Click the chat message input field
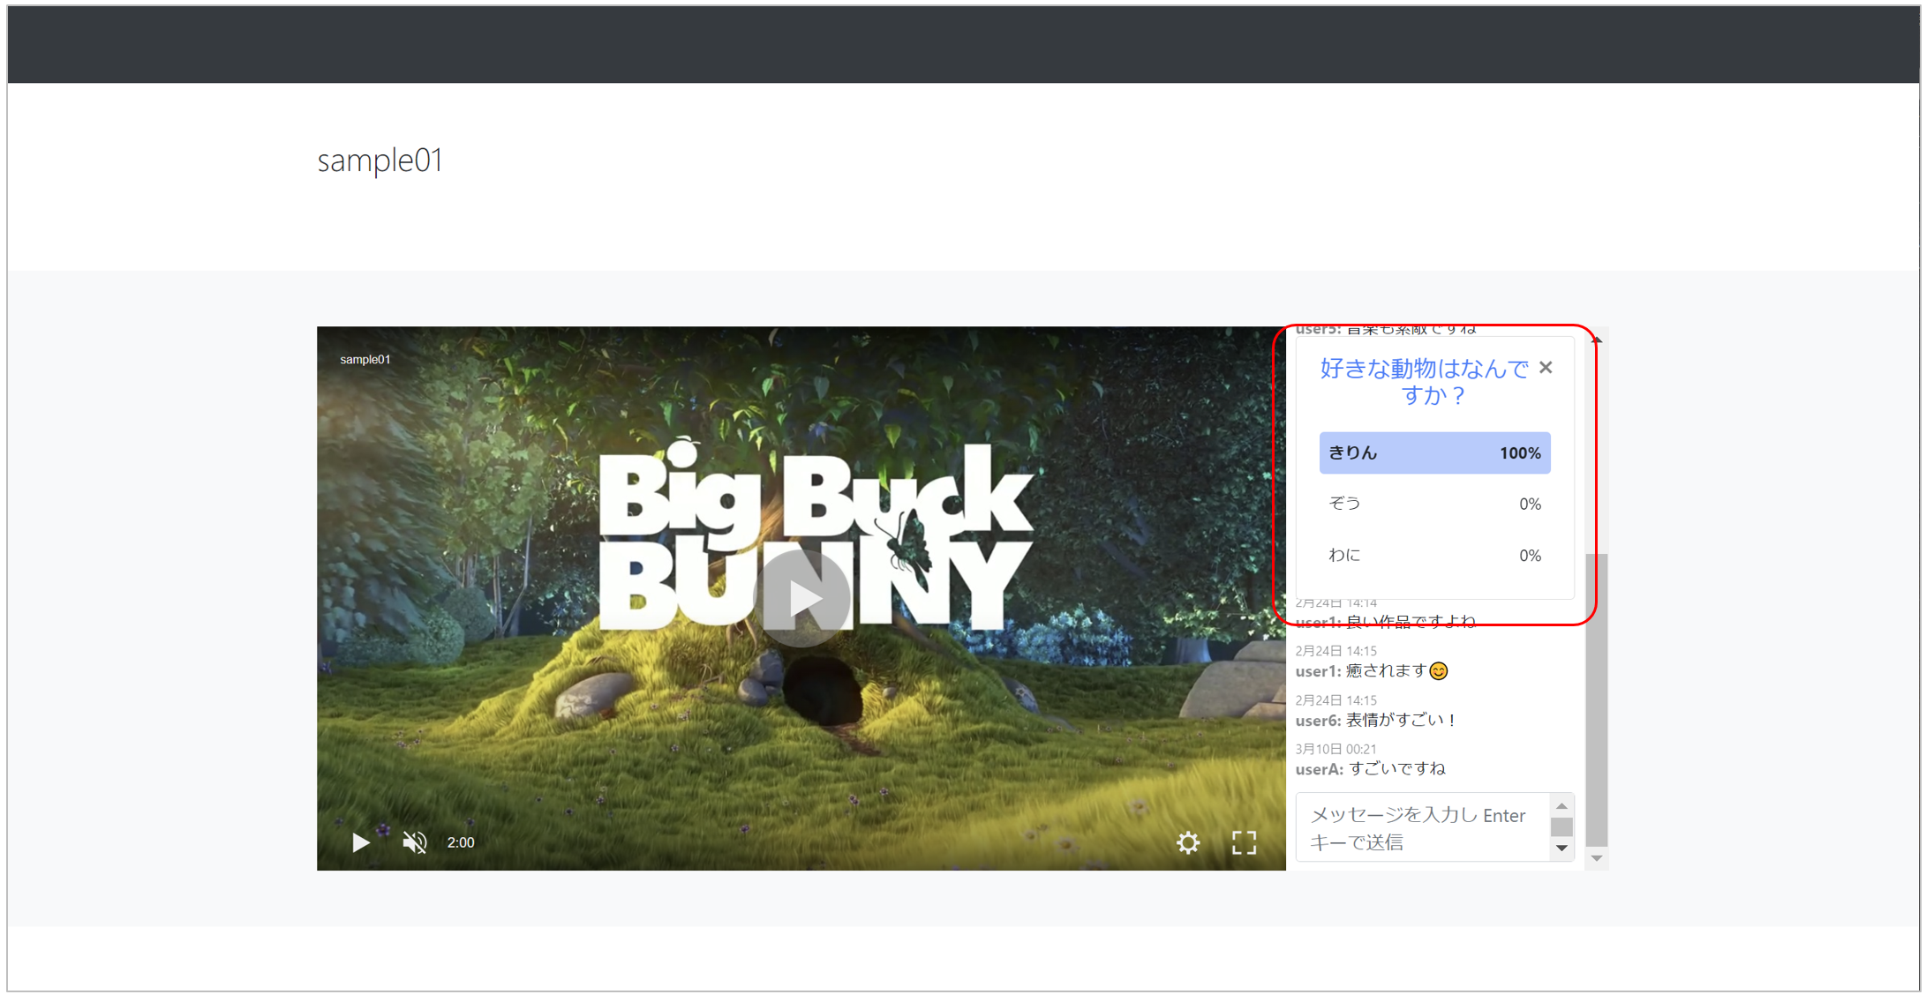This screenshot has height=1002, width=1926. tap(1423, 827)
